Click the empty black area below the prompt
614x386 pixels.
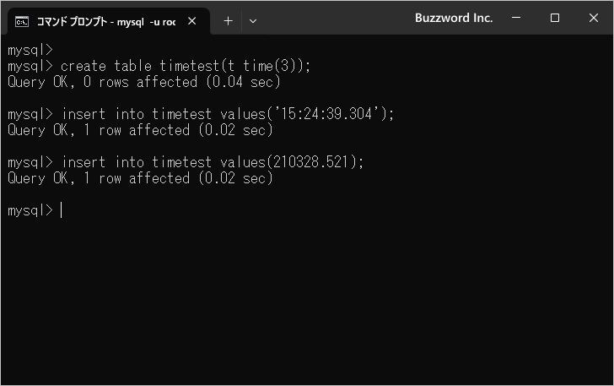click(307, 304)
